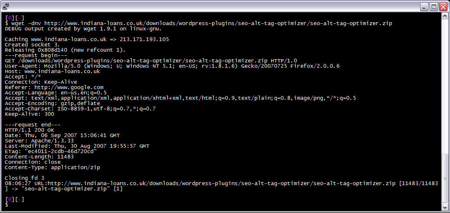Click the Server: Apache/1.3.33 line

click(39, 141)
